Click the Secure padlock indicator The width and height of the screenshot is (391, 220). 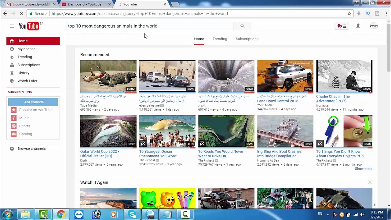[38, 13]
